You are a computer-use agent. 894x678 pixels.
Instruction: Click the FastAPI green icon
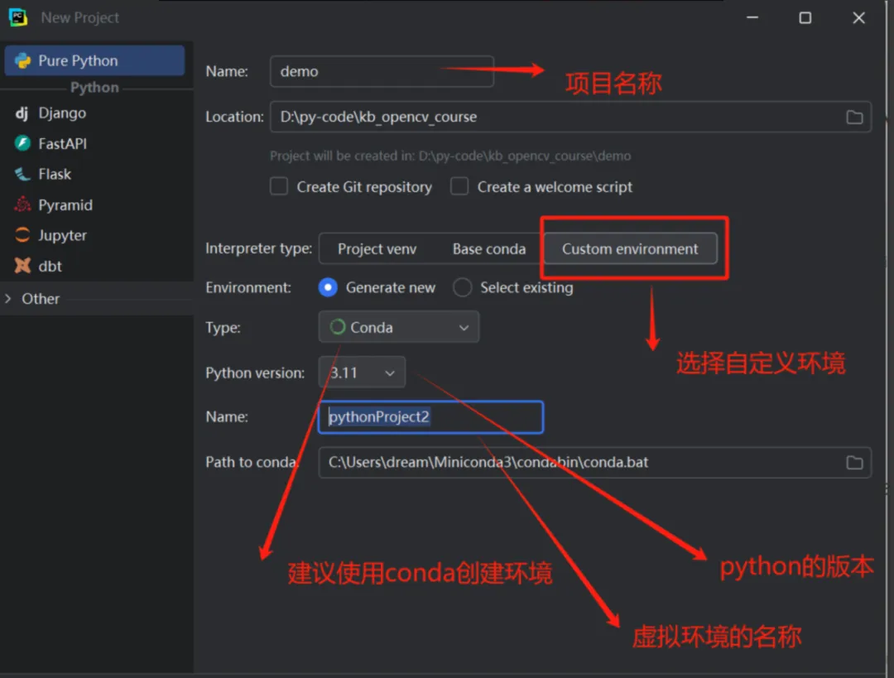[22, 143]
